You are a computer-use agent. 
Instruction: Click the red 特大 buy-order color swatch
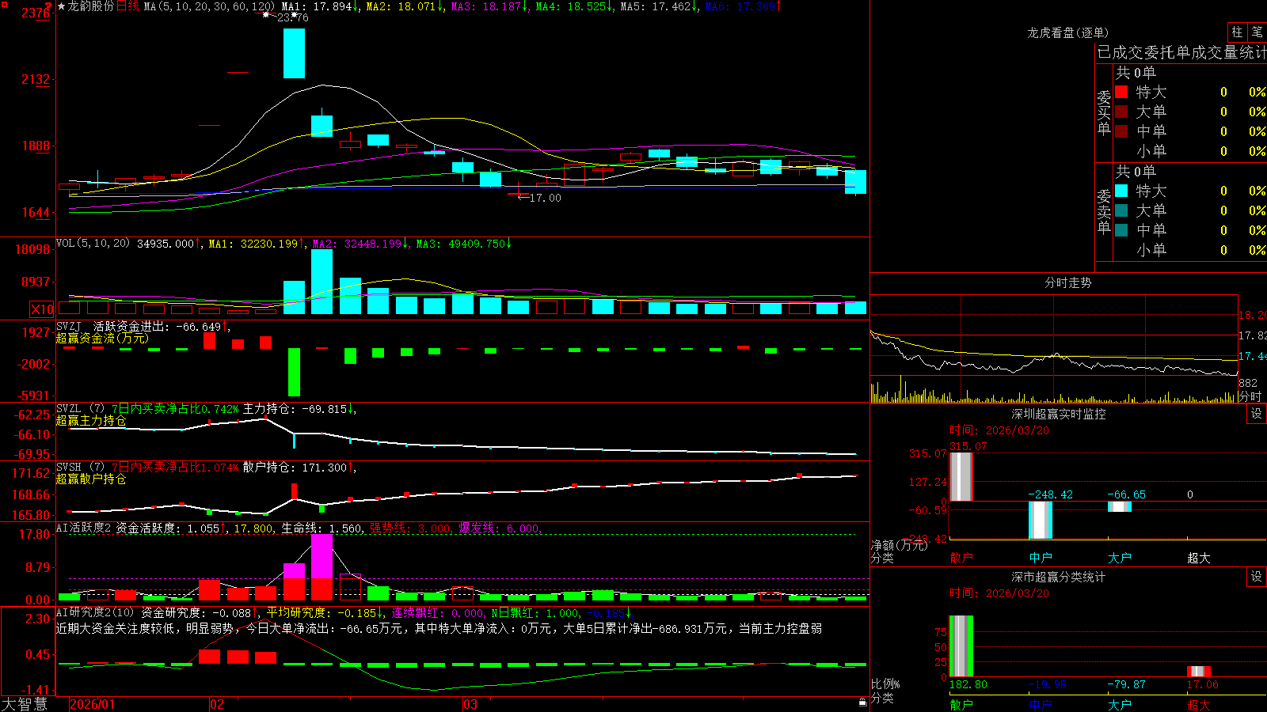pos(1121,92)
